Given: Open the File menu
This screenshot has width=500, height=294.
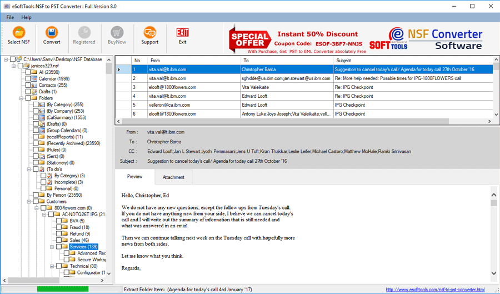Looking at the screenshot, I should (10, 17).
